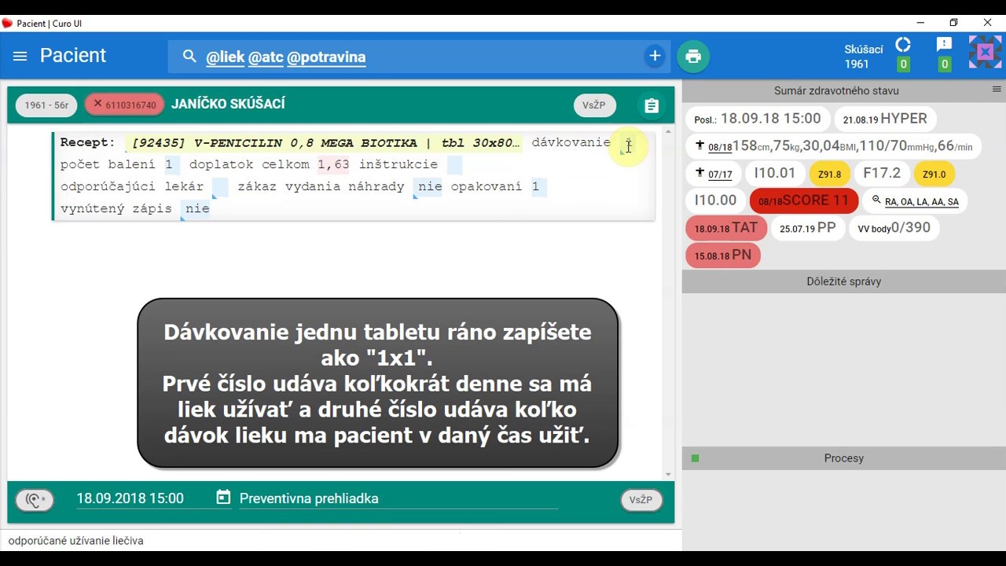Click the Pacient page title
1006x566 pixels.
tap(73, 56)
